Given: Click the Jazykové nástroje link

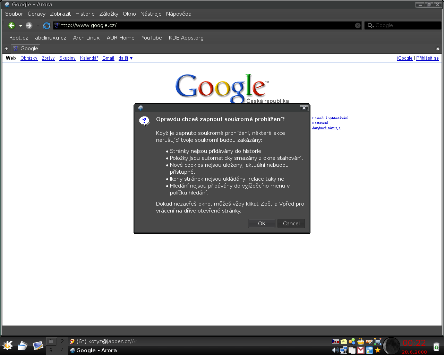Looking at the screenshot, I should (x=326, y=128).
